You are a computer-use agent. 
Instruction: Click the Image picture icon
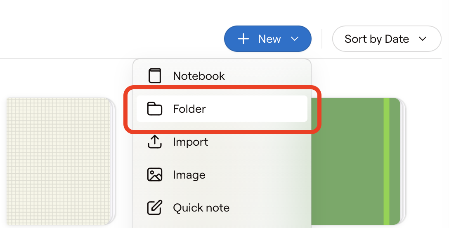click(x=155, y=175)
